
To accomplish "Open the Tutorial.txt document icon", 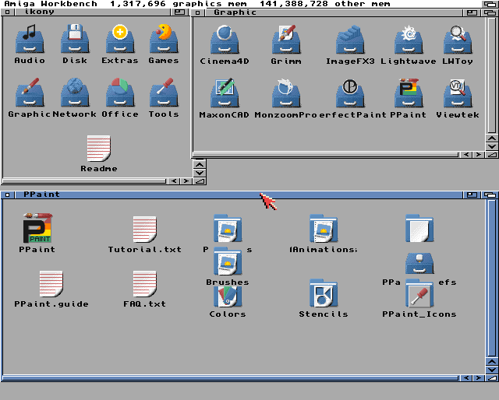I will 144,230.
